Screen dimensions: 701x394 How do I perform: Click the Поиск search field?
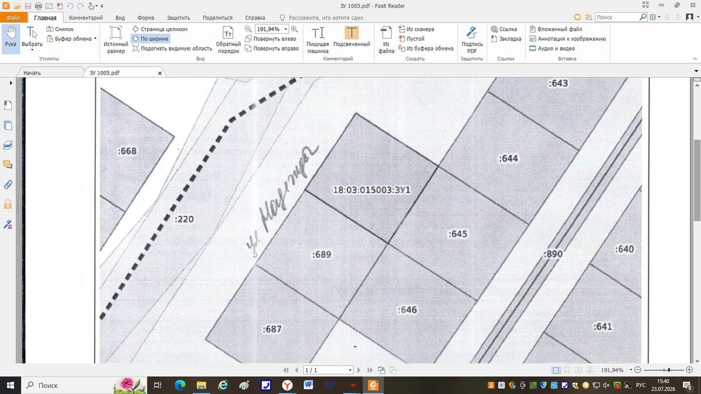tap(617, 18)
